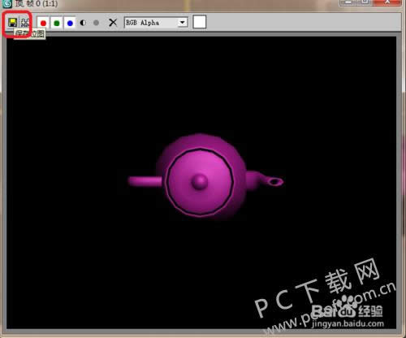Click the Save Bitmap icon
Screen dimensions: 406x338
click(x=12, y=23)
